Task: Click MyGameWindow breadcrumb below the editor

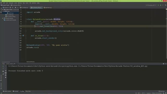Action: click(31, 62)
